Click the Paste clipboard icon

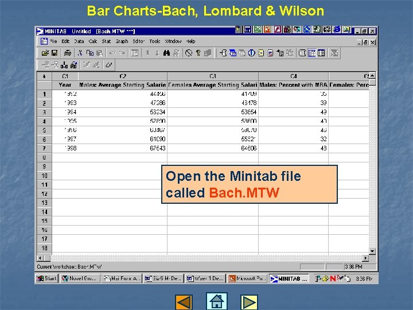(x=99, y=53)
